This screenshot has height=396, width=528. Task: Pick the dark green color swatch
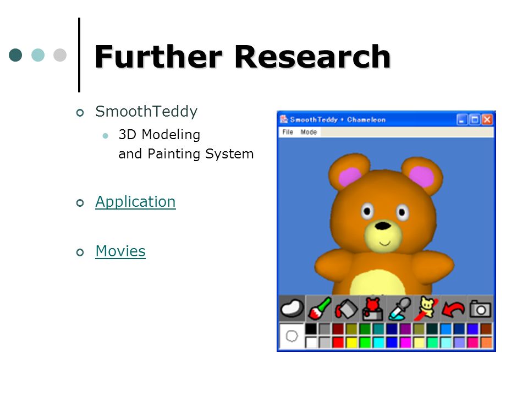365,329
